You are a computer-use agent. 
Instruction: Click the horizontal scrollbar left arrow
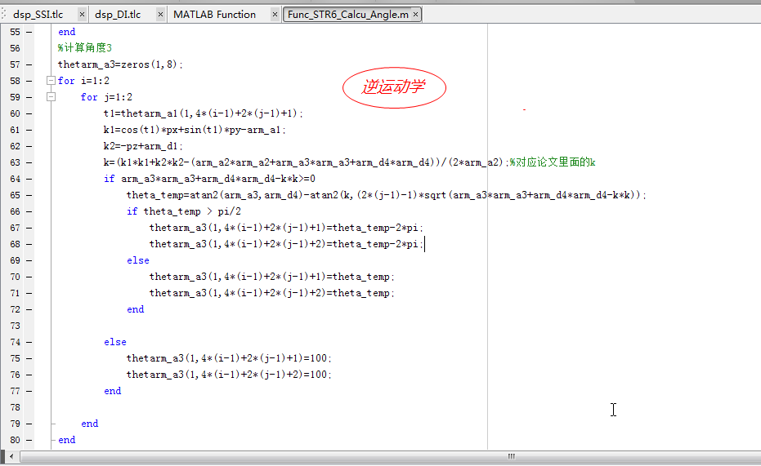click(11, 457)
